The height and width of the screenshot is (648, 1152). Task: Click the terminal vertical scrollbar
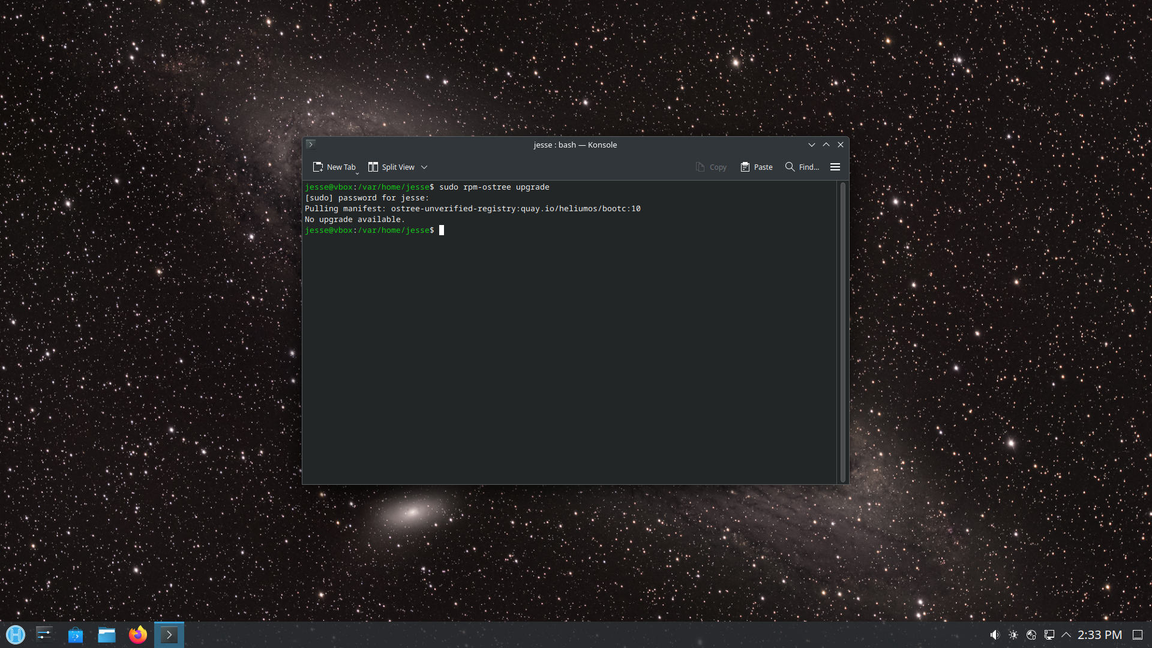click(x=843, y=332)
